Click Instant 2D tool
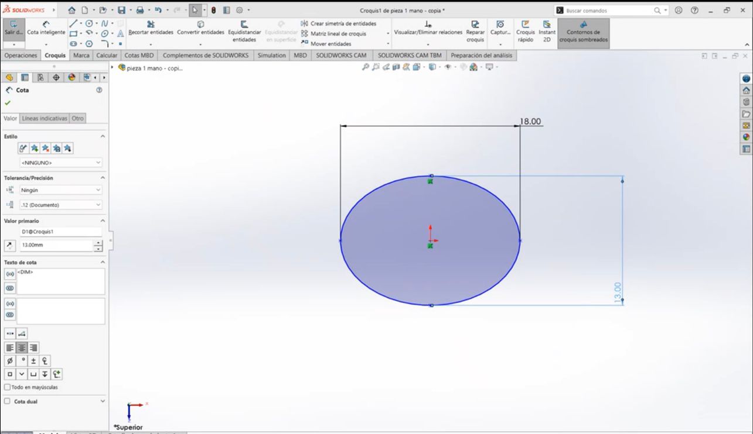 547,32
